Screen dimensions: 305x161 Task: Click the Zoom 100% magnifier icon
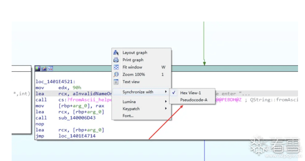(x=116, y=75)
